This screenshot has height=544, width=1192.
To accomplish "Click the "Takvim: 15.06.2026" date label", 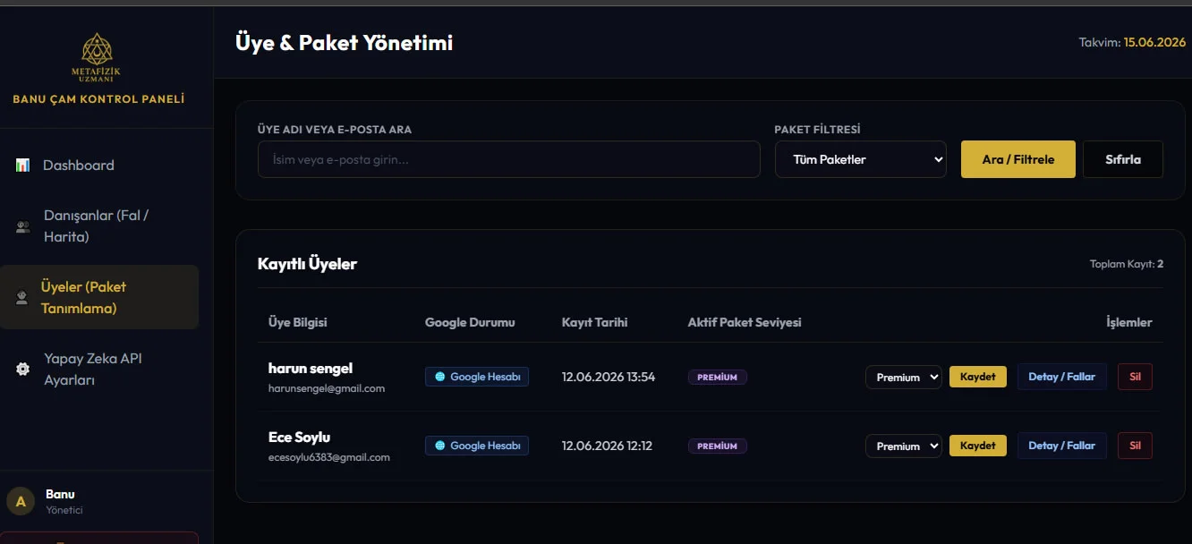I will tap(1133, 42).
